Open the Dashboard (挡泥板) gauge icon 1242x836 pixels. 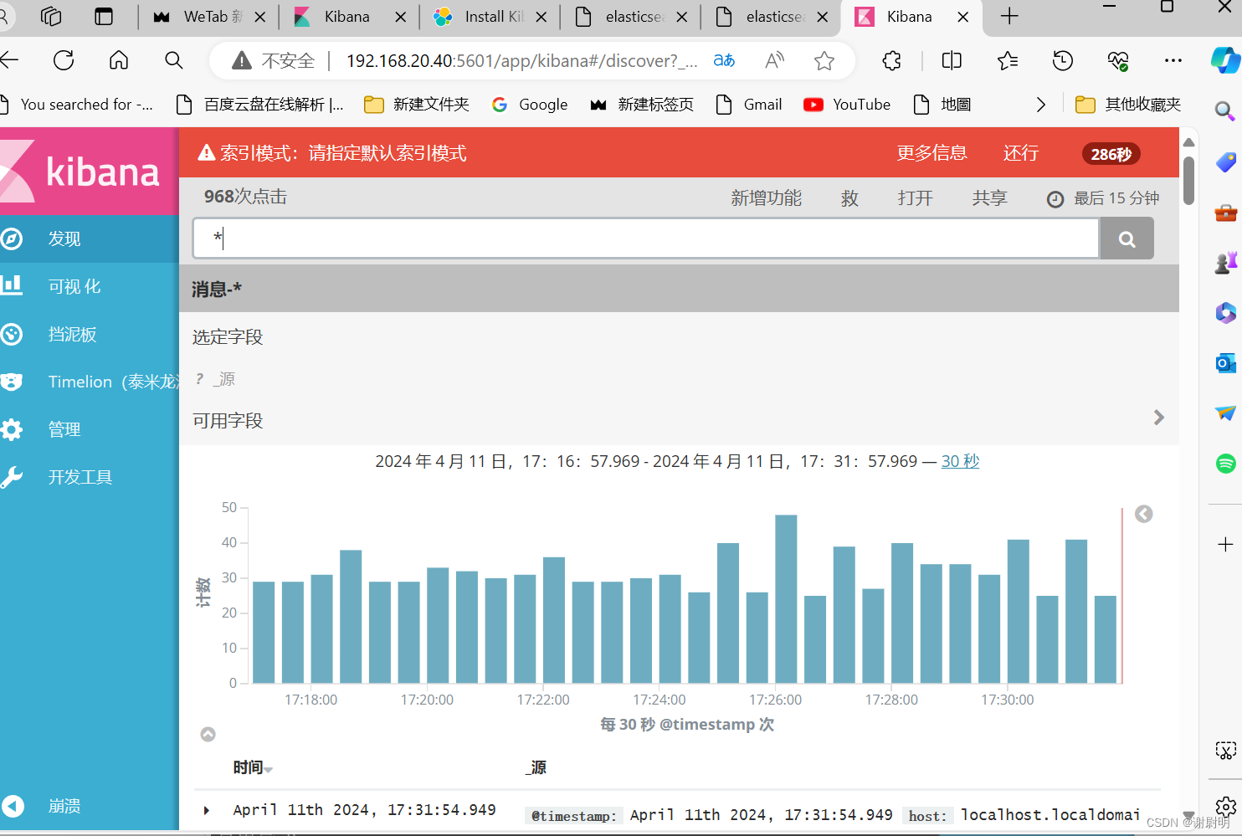pos(11,334)
